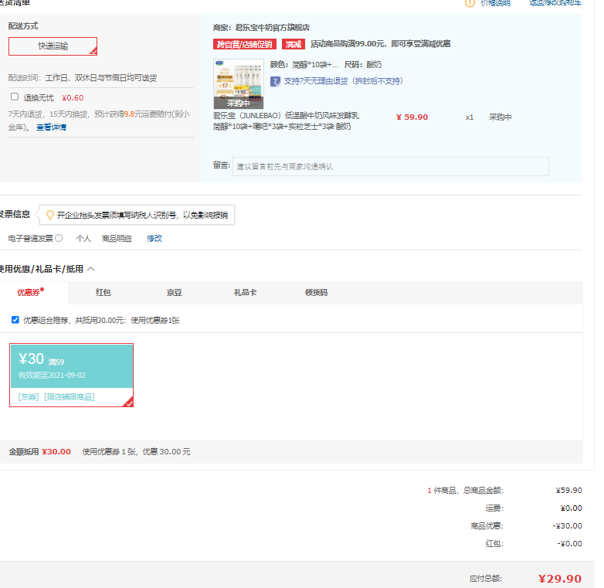This screenshot has height=588, width=604.
Task: Open the 君乐宝 yogurt product thumbnail
Action: tap(239, 83)
